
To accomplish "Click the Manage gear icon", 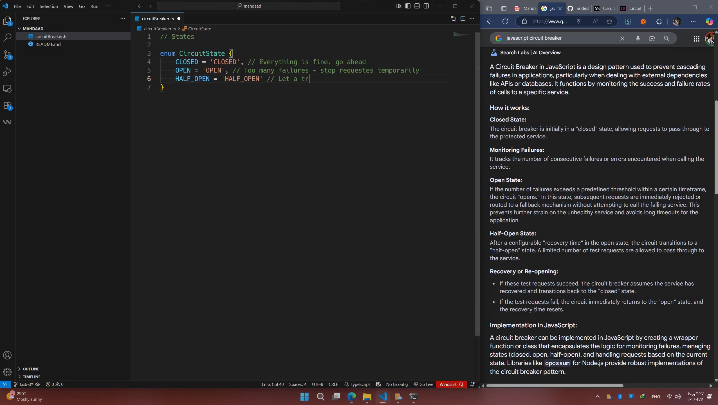I will pyautogui.click(x=7, y=372).
